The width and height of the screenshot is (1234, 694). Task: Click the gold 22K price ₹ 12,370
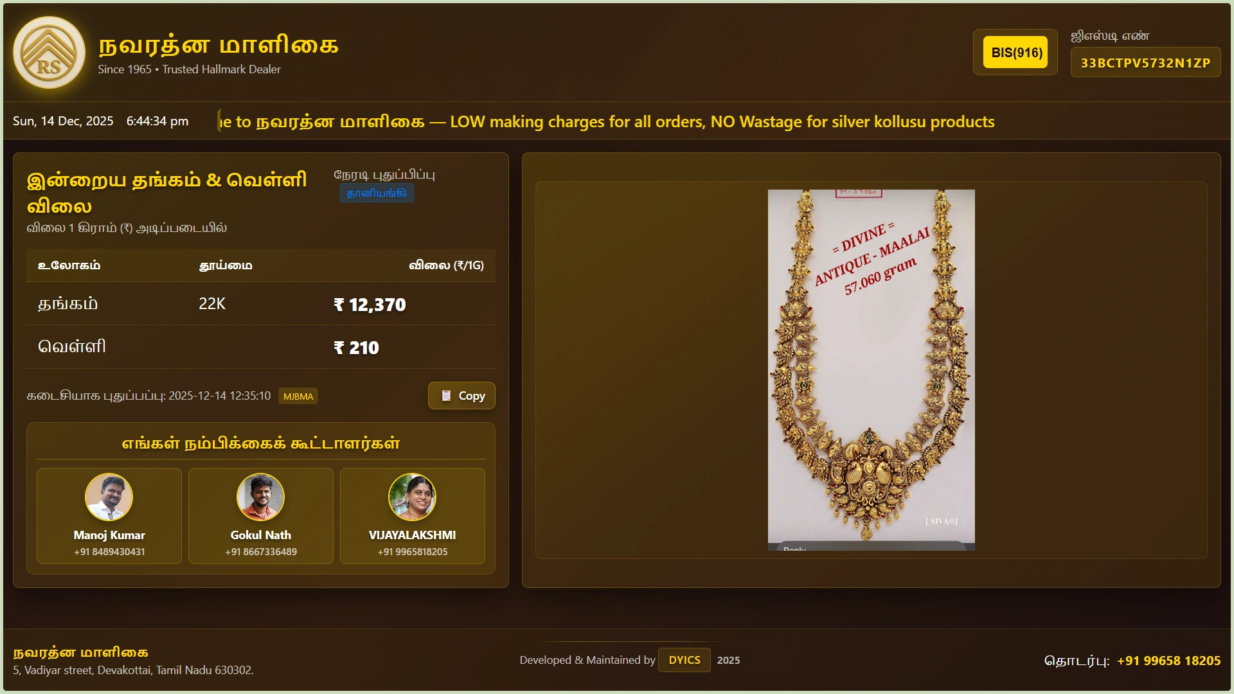tap(370, 305)
